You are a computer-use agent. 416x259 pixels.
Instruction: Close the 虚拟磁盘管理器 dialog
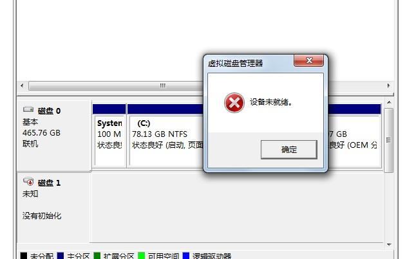point(309,60)
